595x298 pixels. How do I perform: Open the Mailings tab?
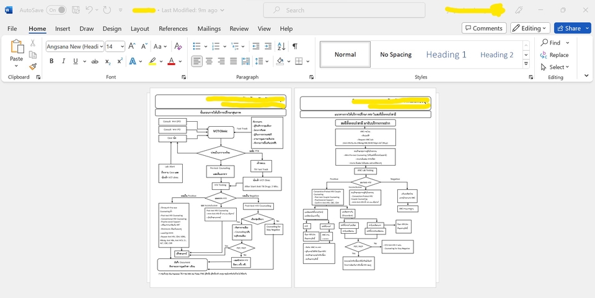209,28
